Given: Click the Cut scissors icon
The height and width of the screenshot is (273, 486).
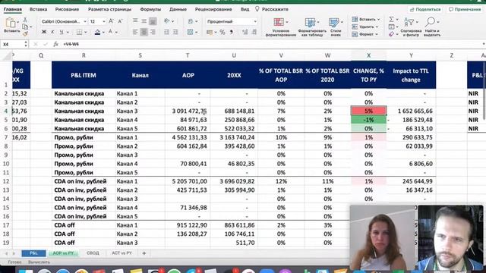Looking at the screenshot, I should click(25, 20).
